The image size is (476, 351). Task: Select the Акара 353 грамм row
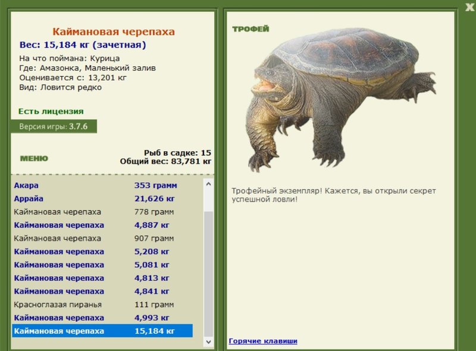click(x=102, y=185)
